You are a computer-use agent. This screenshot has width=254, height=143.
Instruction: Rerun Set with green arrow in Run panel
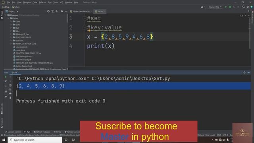(x=6, y=77)
